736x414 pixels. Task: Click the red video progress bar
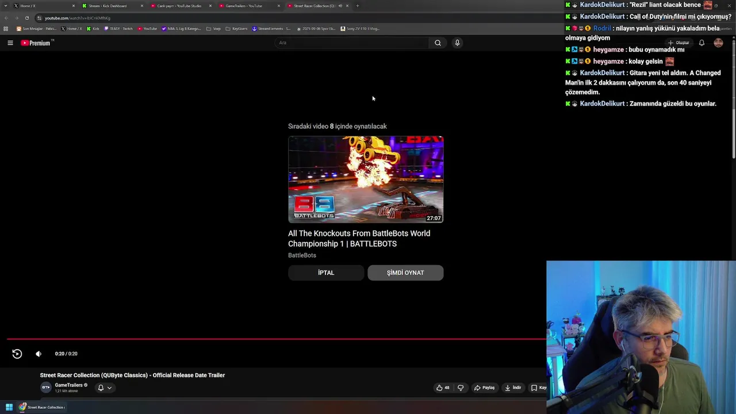click(x=276, y=339)
